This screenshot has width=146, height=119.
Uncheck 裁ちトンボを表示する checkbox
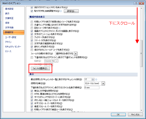(32, 47)
